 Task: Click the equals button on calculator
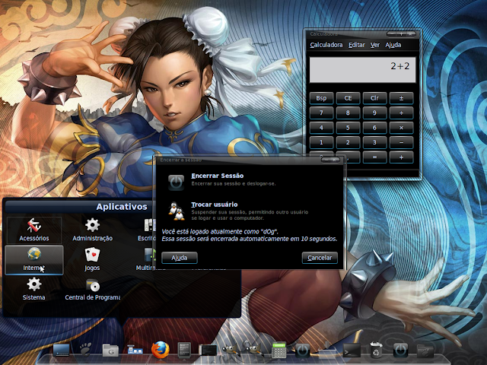pos(374,157)
